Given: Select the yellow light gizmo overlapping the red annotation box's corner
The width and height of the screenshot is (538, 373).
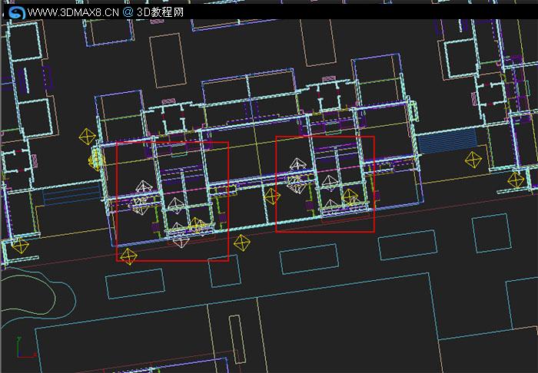Looking at the screenshot, I should click(x=128, y=256).
